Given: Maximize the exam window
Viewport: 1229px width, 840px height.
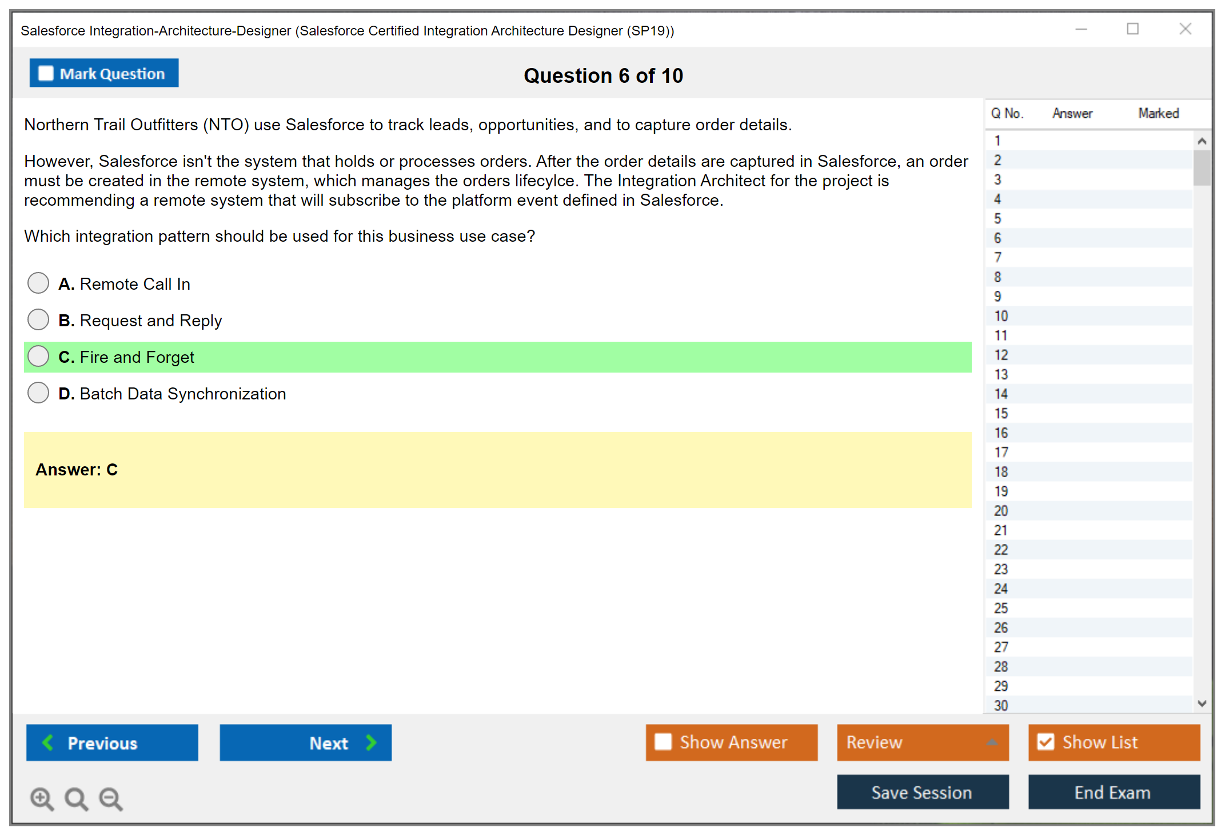Looking at the screenshot, I should coord(1132,29).
